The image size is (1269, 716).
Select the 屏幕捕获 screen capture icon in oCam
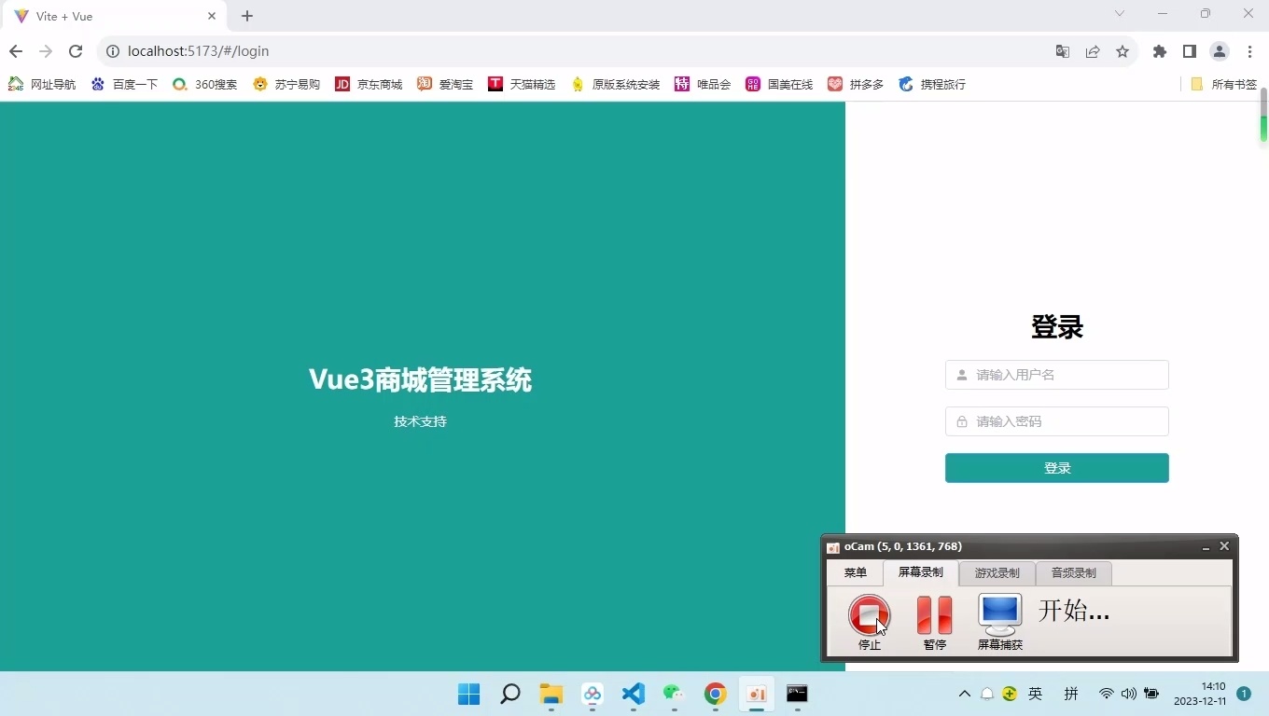point(998,614)
